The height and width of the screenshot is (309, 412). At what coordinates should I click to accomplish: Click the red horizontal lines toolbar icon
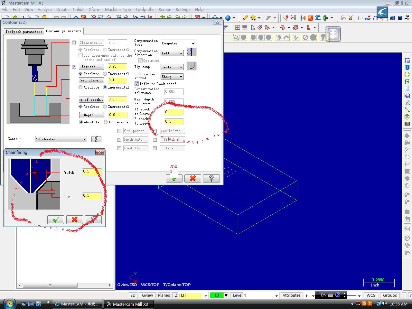(245, 28)
